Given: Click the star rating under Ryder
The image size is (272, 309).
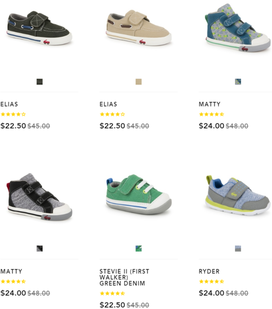Looking at the screenshot, I should pos(212,281).
